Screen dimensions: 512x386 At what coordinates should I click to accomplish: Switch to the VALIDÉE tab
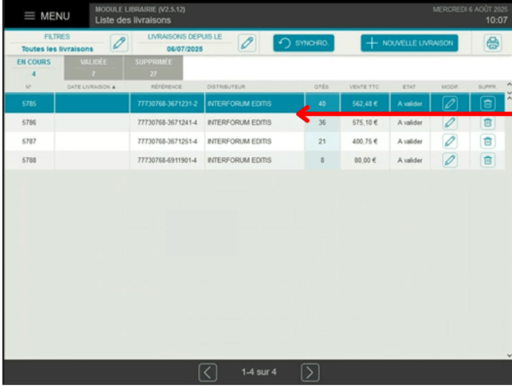click(x=94, y=68)
